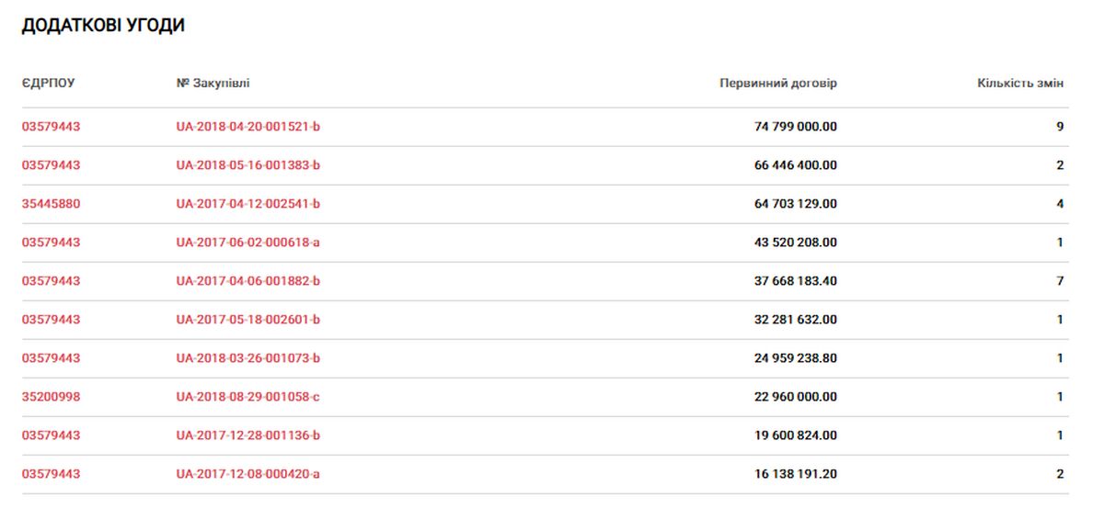Open procurement link UA-2018-03-26-001073-b

pyautogui.click(x=248, y=358)
